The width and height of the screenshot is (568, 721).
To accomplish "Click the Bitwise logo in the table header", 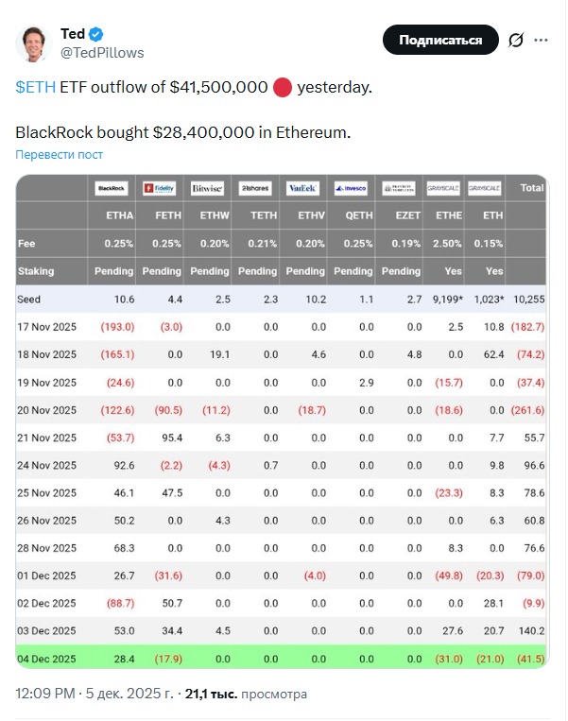I will click(x=207, y=188).
